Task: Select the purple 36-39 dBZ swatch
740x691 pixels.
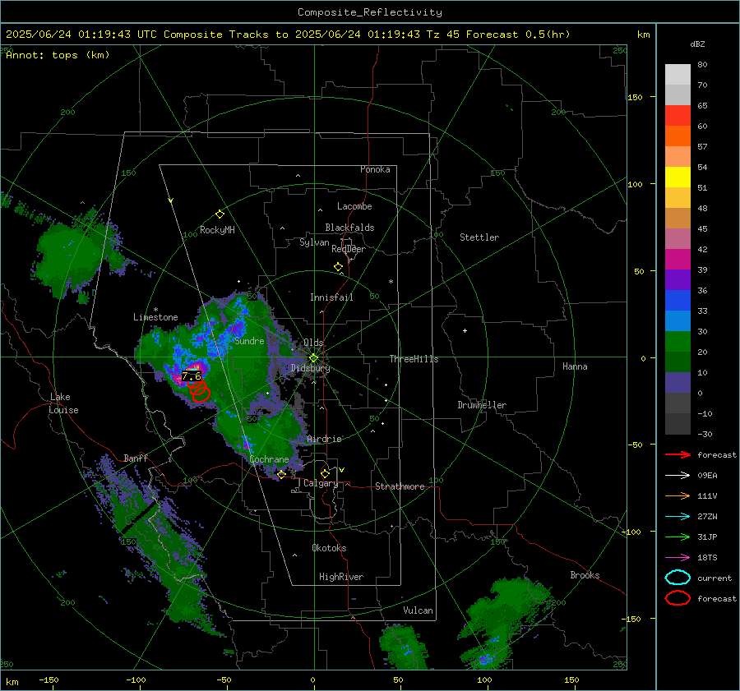Action: 678,279
